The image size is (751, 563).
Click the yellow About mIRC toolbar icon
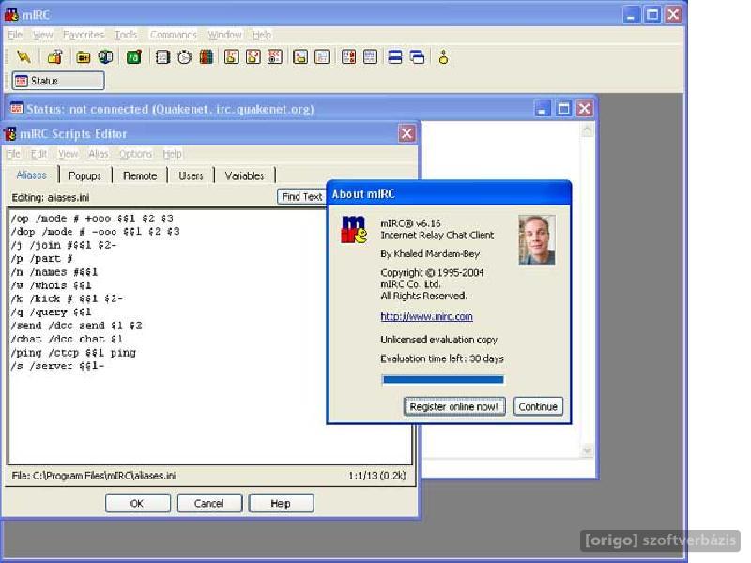click(443, 57)
